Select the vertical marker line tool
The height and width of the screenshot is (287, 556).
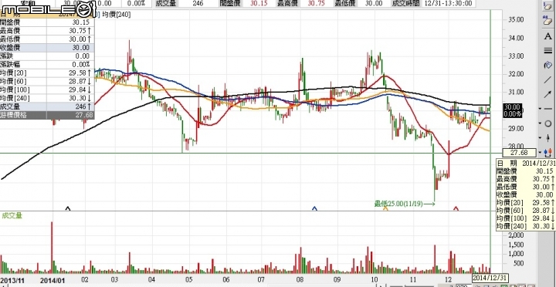tap(548, 138)
